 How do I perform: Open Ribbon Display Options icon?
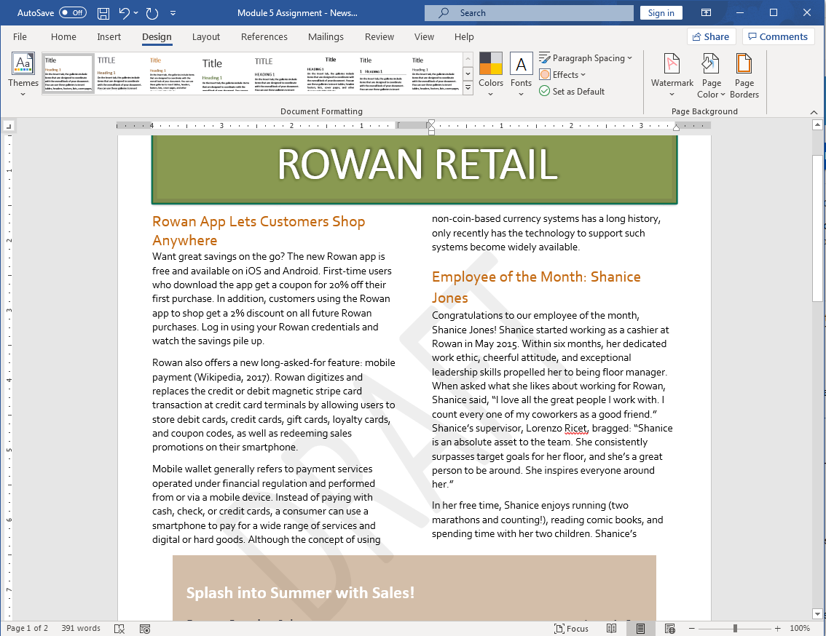point(706,12)
